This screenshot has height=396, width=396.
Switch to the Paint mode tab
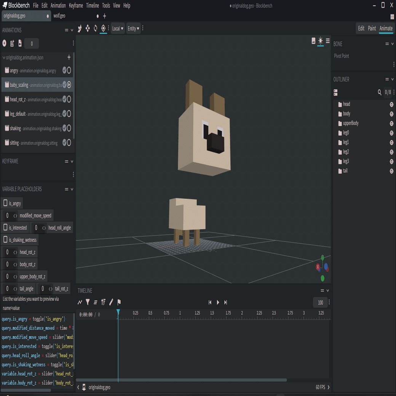tap(372, 28)
